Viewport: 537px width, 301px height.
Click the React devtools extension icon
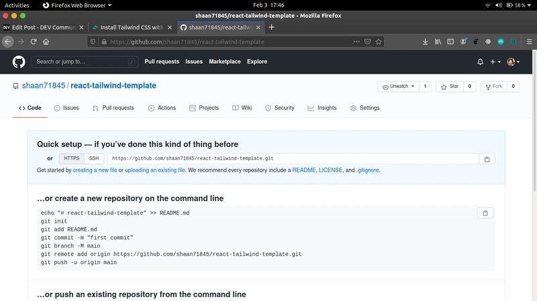[488, 42]
